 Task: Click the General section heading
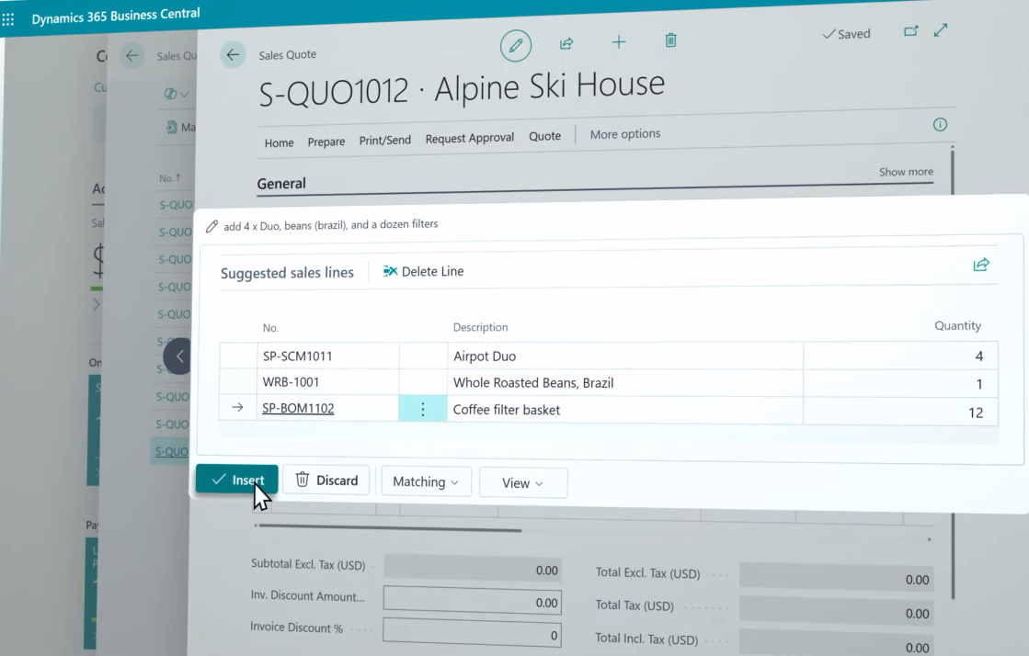click(x=280, y=184)
